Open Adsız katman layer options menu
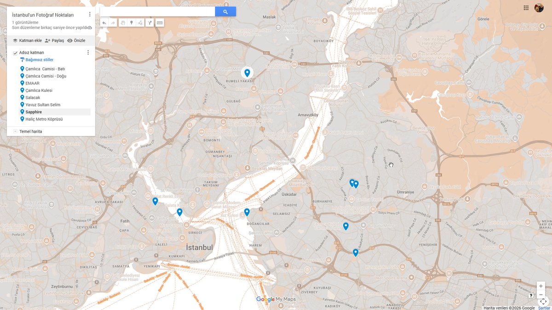Image resolution: width=552 pixels, height=310 pixels. click(88, 52)
